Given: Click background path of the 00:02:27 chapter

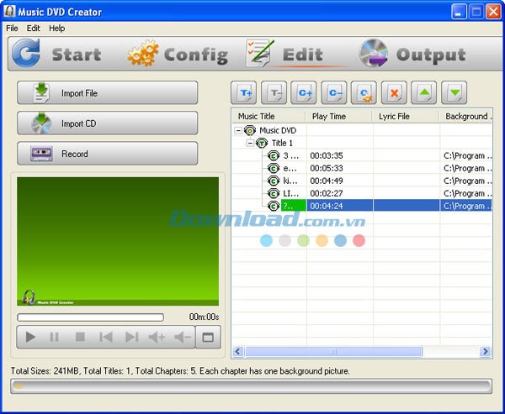Looking at the screenshot, I should [x=467, y=193].
